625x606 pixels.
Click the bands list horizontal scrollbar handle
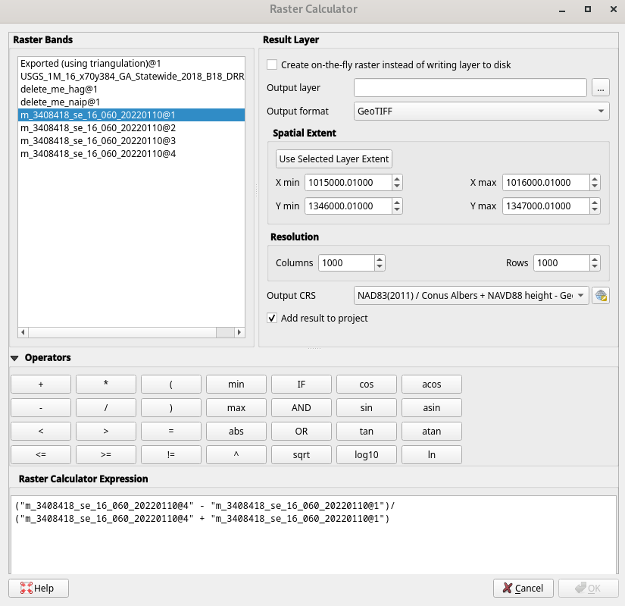123,332
